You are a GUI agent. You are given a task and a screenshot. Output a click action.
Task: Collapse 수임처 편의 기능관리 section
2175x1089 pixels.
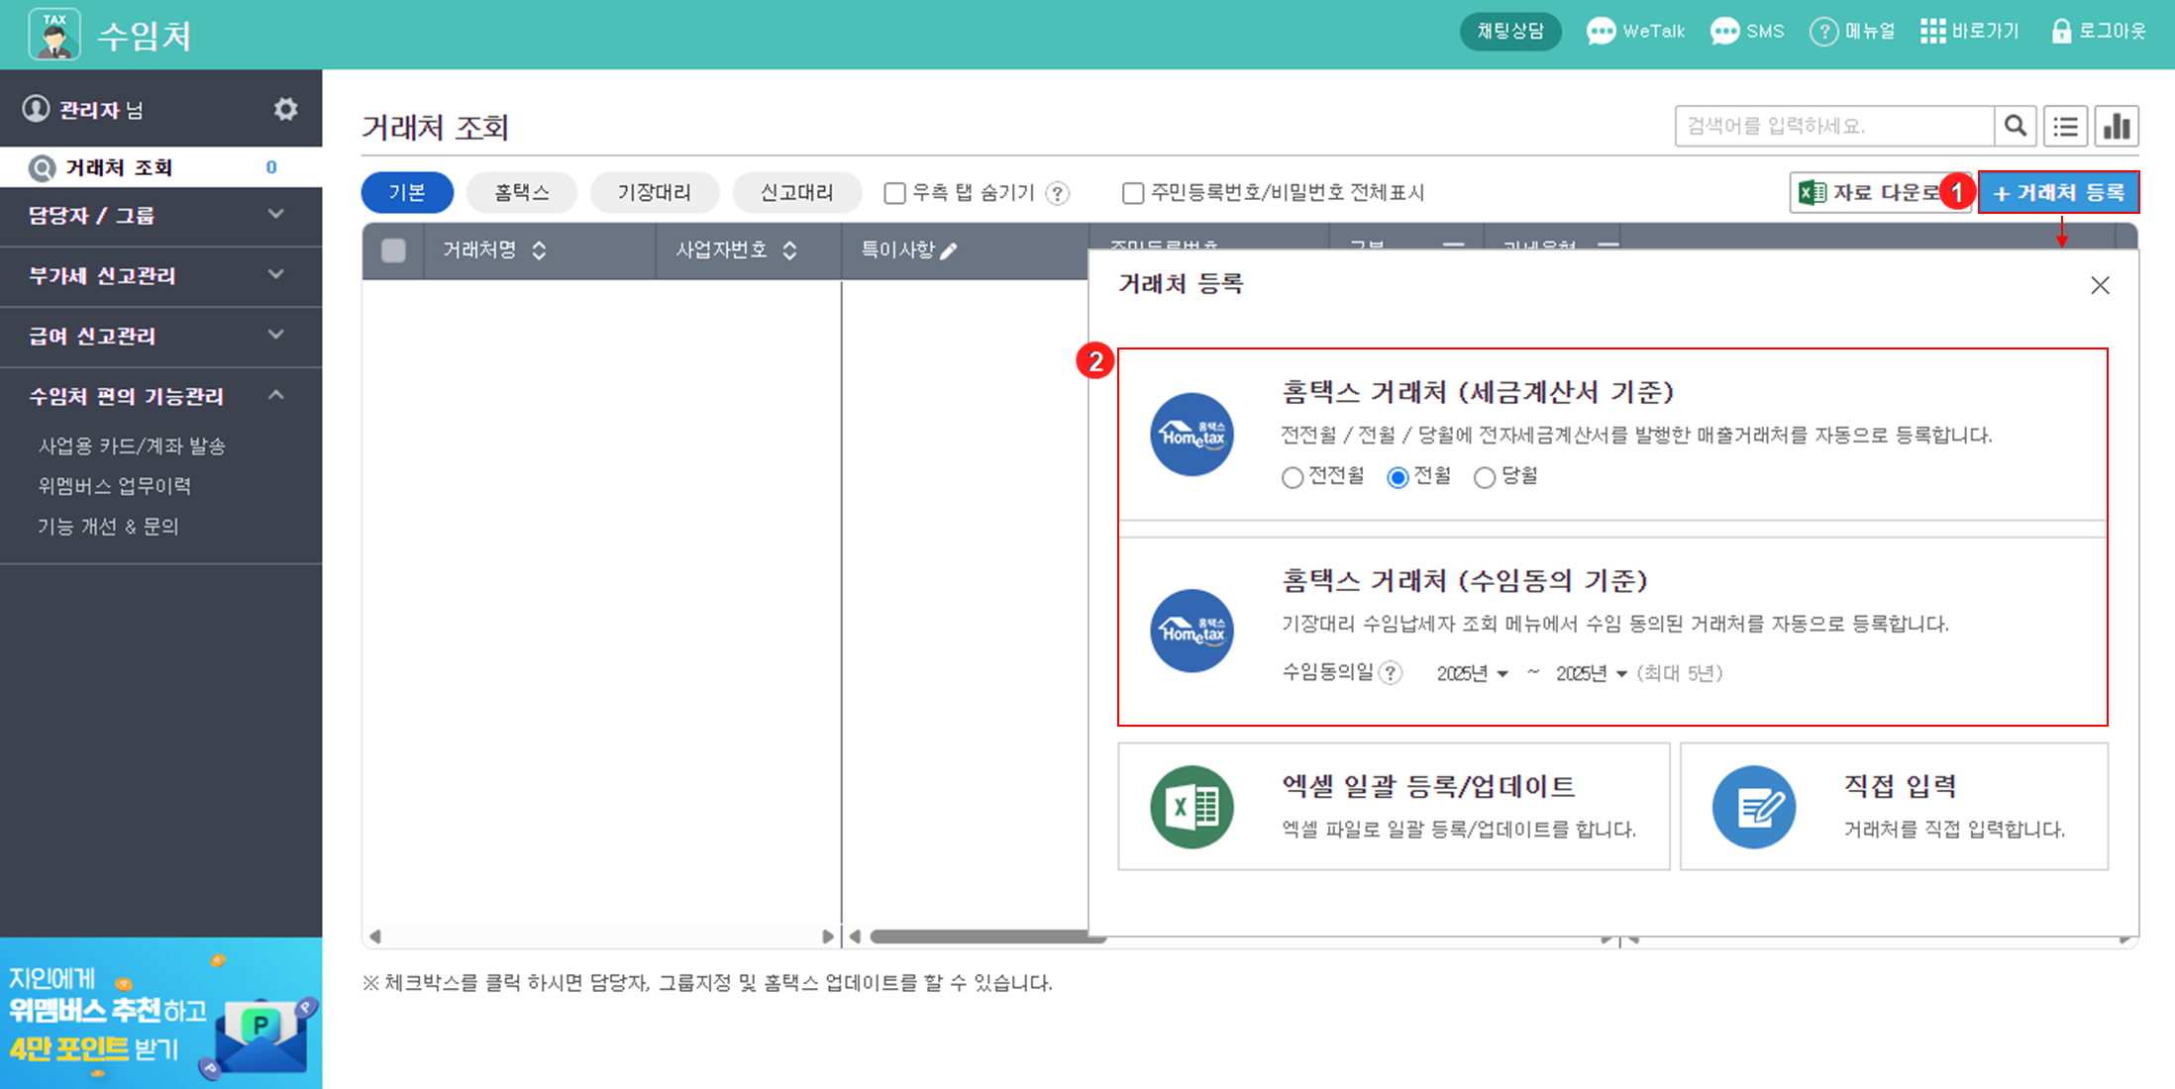pyautogui.click(x=275, y=396)
